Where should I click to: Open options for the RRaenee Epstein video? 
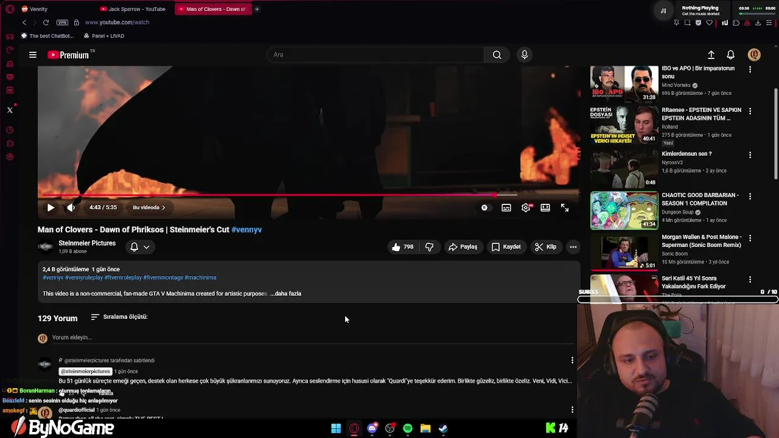coord(750,111)
